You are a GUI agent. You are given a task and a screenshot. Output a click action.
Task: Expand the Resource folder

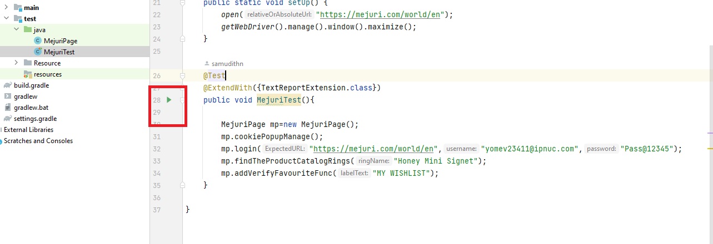(16, 63)
